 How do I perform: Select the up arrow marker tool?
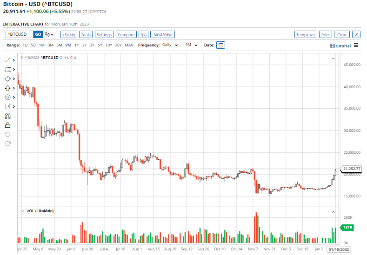coord(8,88)
